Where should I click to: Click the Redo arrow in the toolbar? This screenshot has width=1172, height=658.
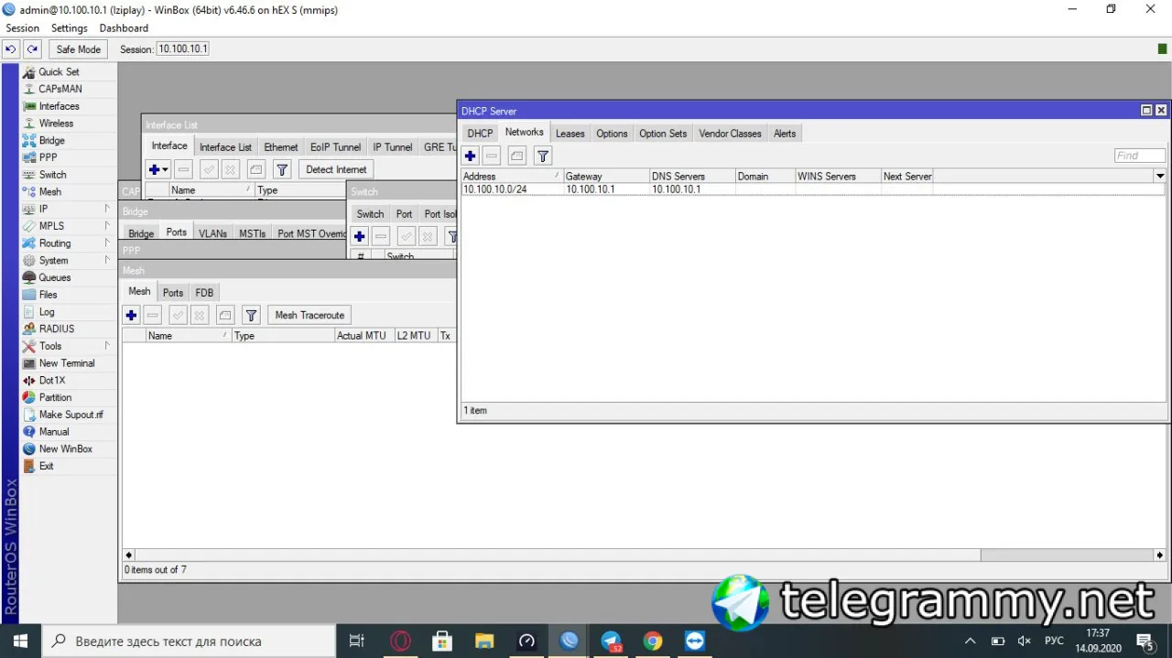tap(33, 49)
